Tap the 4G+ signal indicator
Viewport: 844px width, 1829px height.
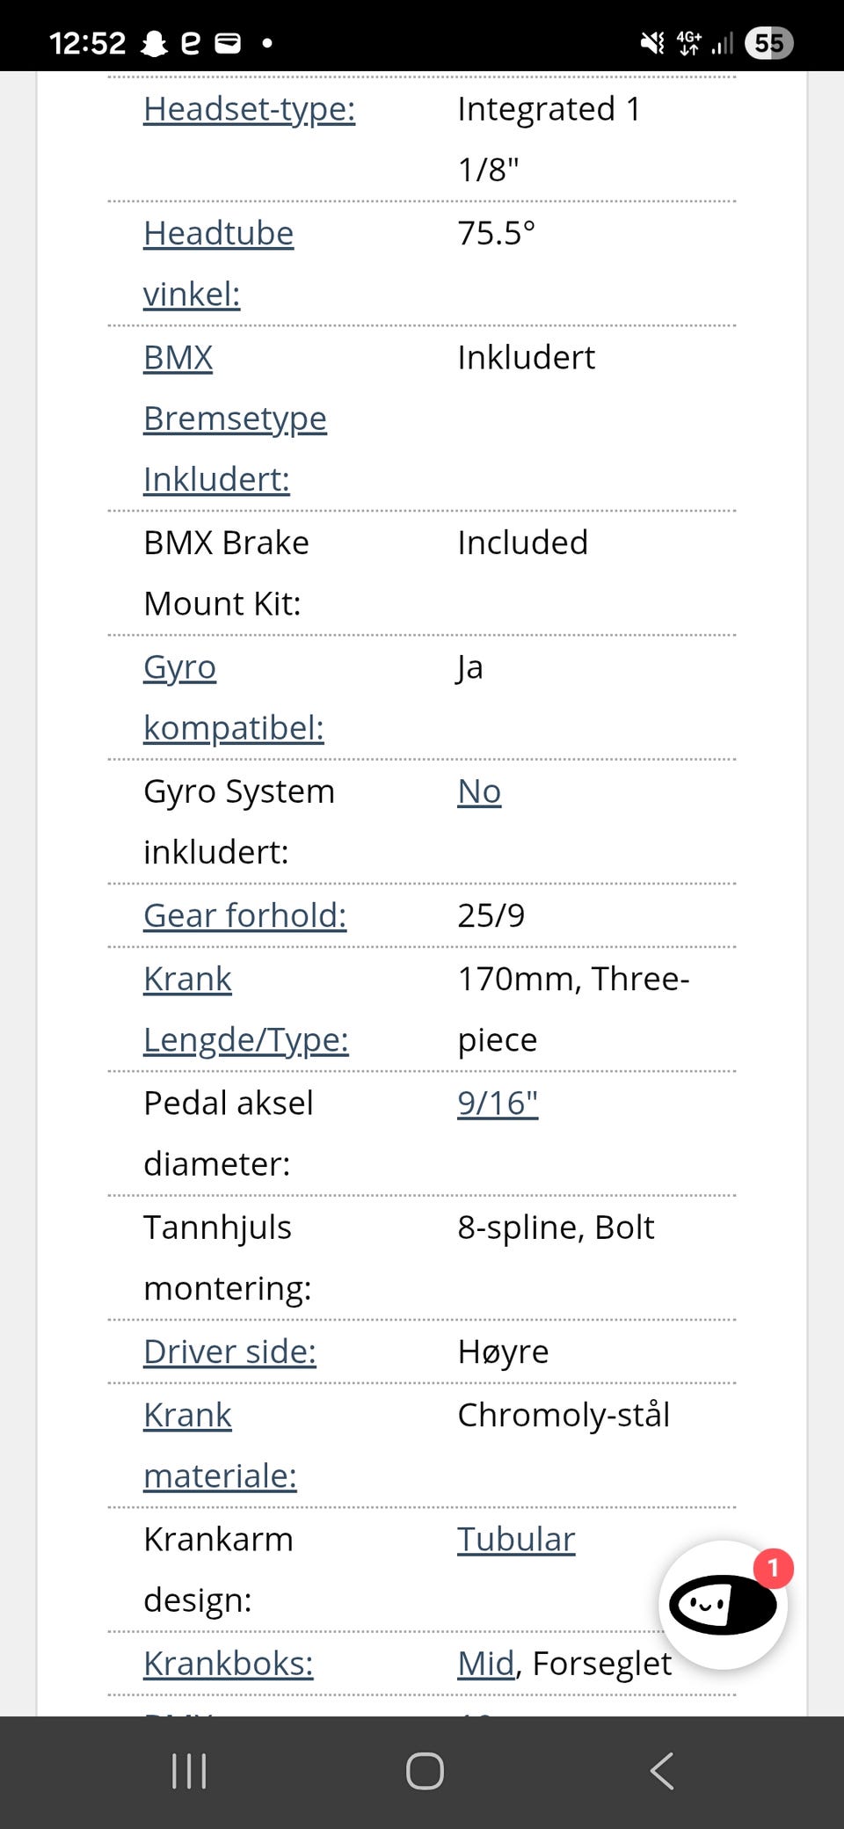point(689,43)
